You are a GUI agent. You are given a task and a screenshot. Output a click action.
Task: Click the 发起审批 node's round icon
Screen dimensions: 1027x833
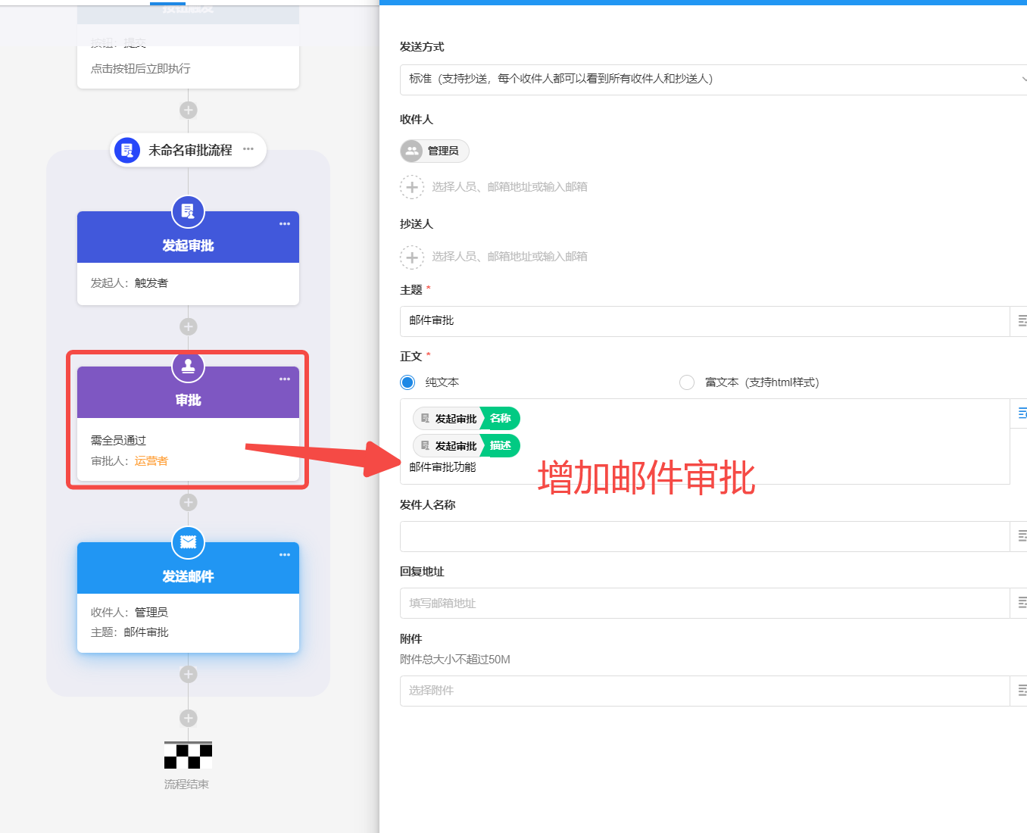coord(189,212)
